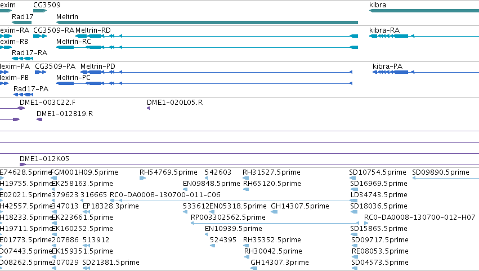Select the Meltrin-RD transcript label
The image size is (479, 271).
pyautogui.click(x=93, y=30)
